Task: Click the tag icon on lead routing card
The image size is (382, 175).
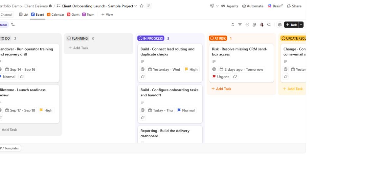Action: click(143, 77)
